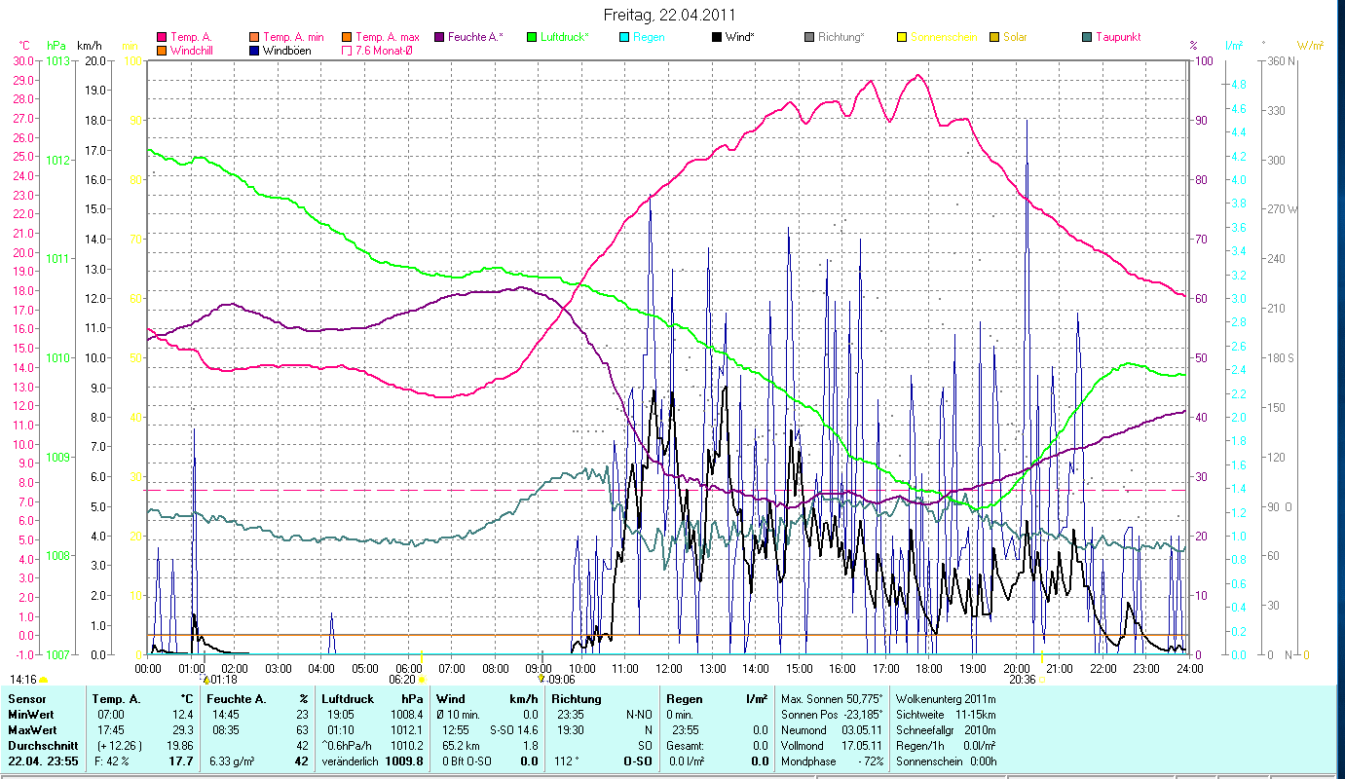Screen dimensions: 1345x779
Task: Click the orange Temp. A. max square
Action: pyautogui.click(x=347, y=37)
